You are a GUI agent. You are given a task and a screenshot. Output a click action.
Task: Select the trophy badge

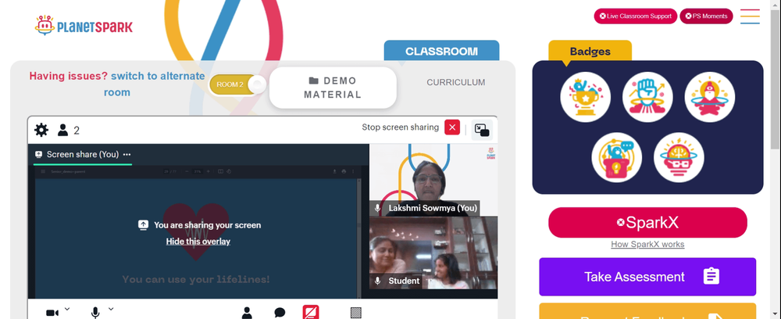pyautogui.click(x=585, y=97)
